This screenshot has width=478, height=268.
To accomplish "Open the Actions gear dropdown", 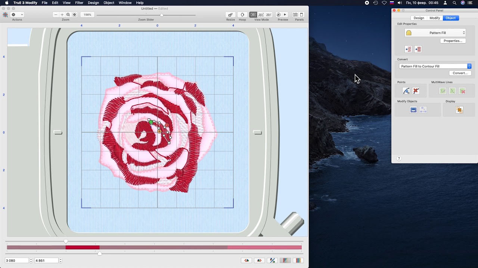I will click(x=17, y=15).
